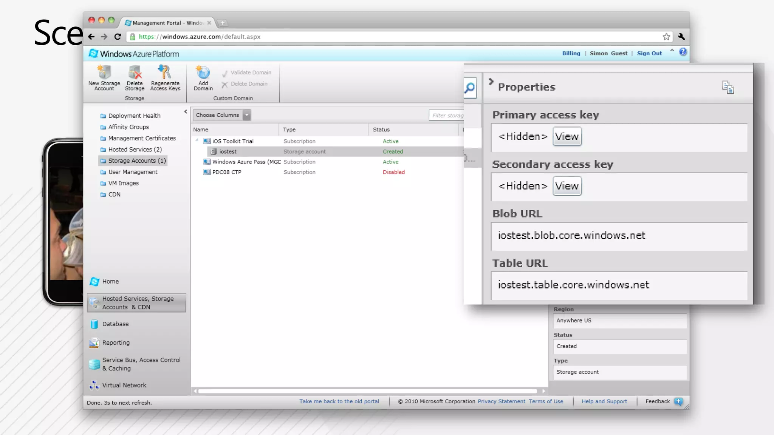Open the User Management folder
The height and width of the screenshot is (435, 774).
point(128,172)
